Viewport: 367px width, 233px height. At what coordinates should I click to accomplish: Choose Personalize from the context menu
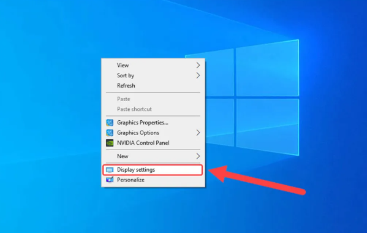tap(153, 180)
